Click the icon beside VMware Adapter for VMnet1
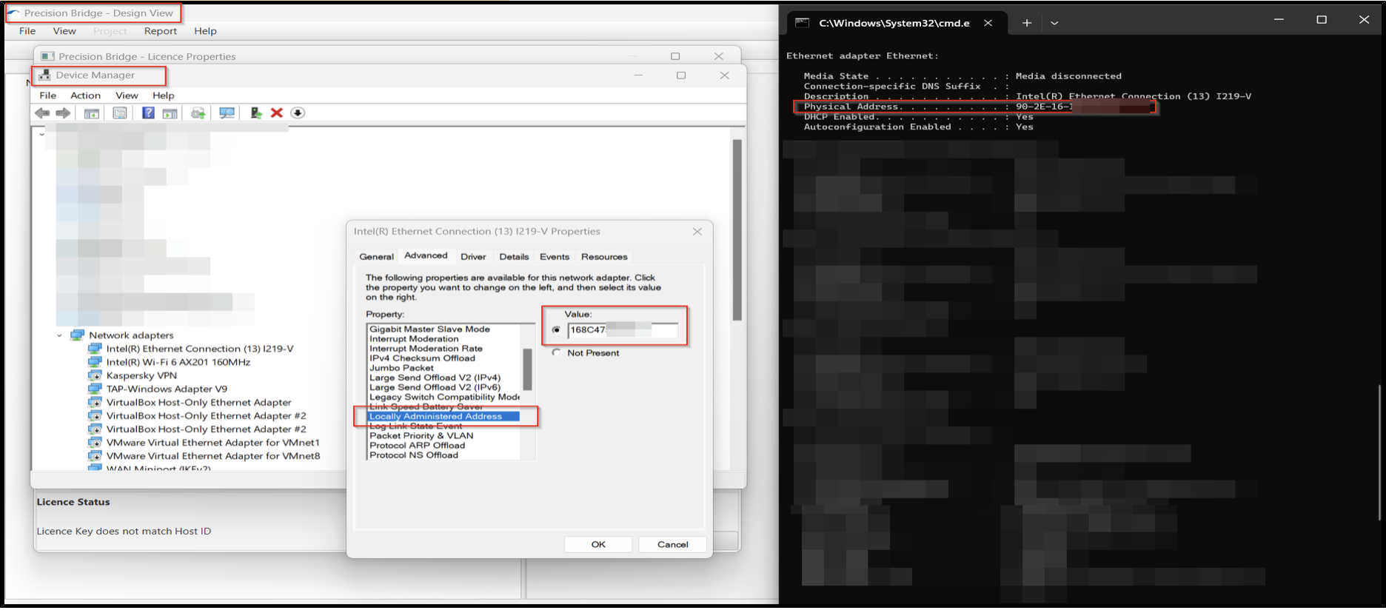1386x613 pixels. point(95,443)
